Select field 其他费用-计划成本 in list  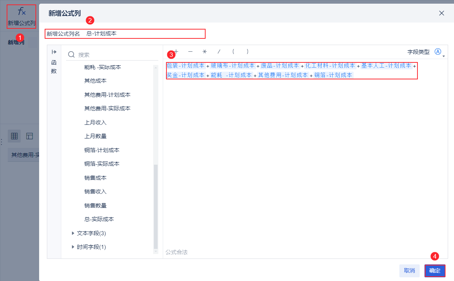coord(107,95)
